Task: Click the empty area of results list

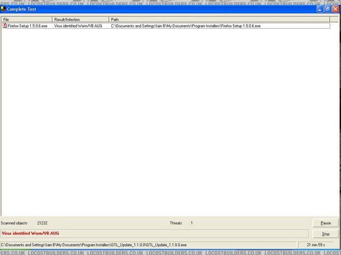Action: [170, 122]
